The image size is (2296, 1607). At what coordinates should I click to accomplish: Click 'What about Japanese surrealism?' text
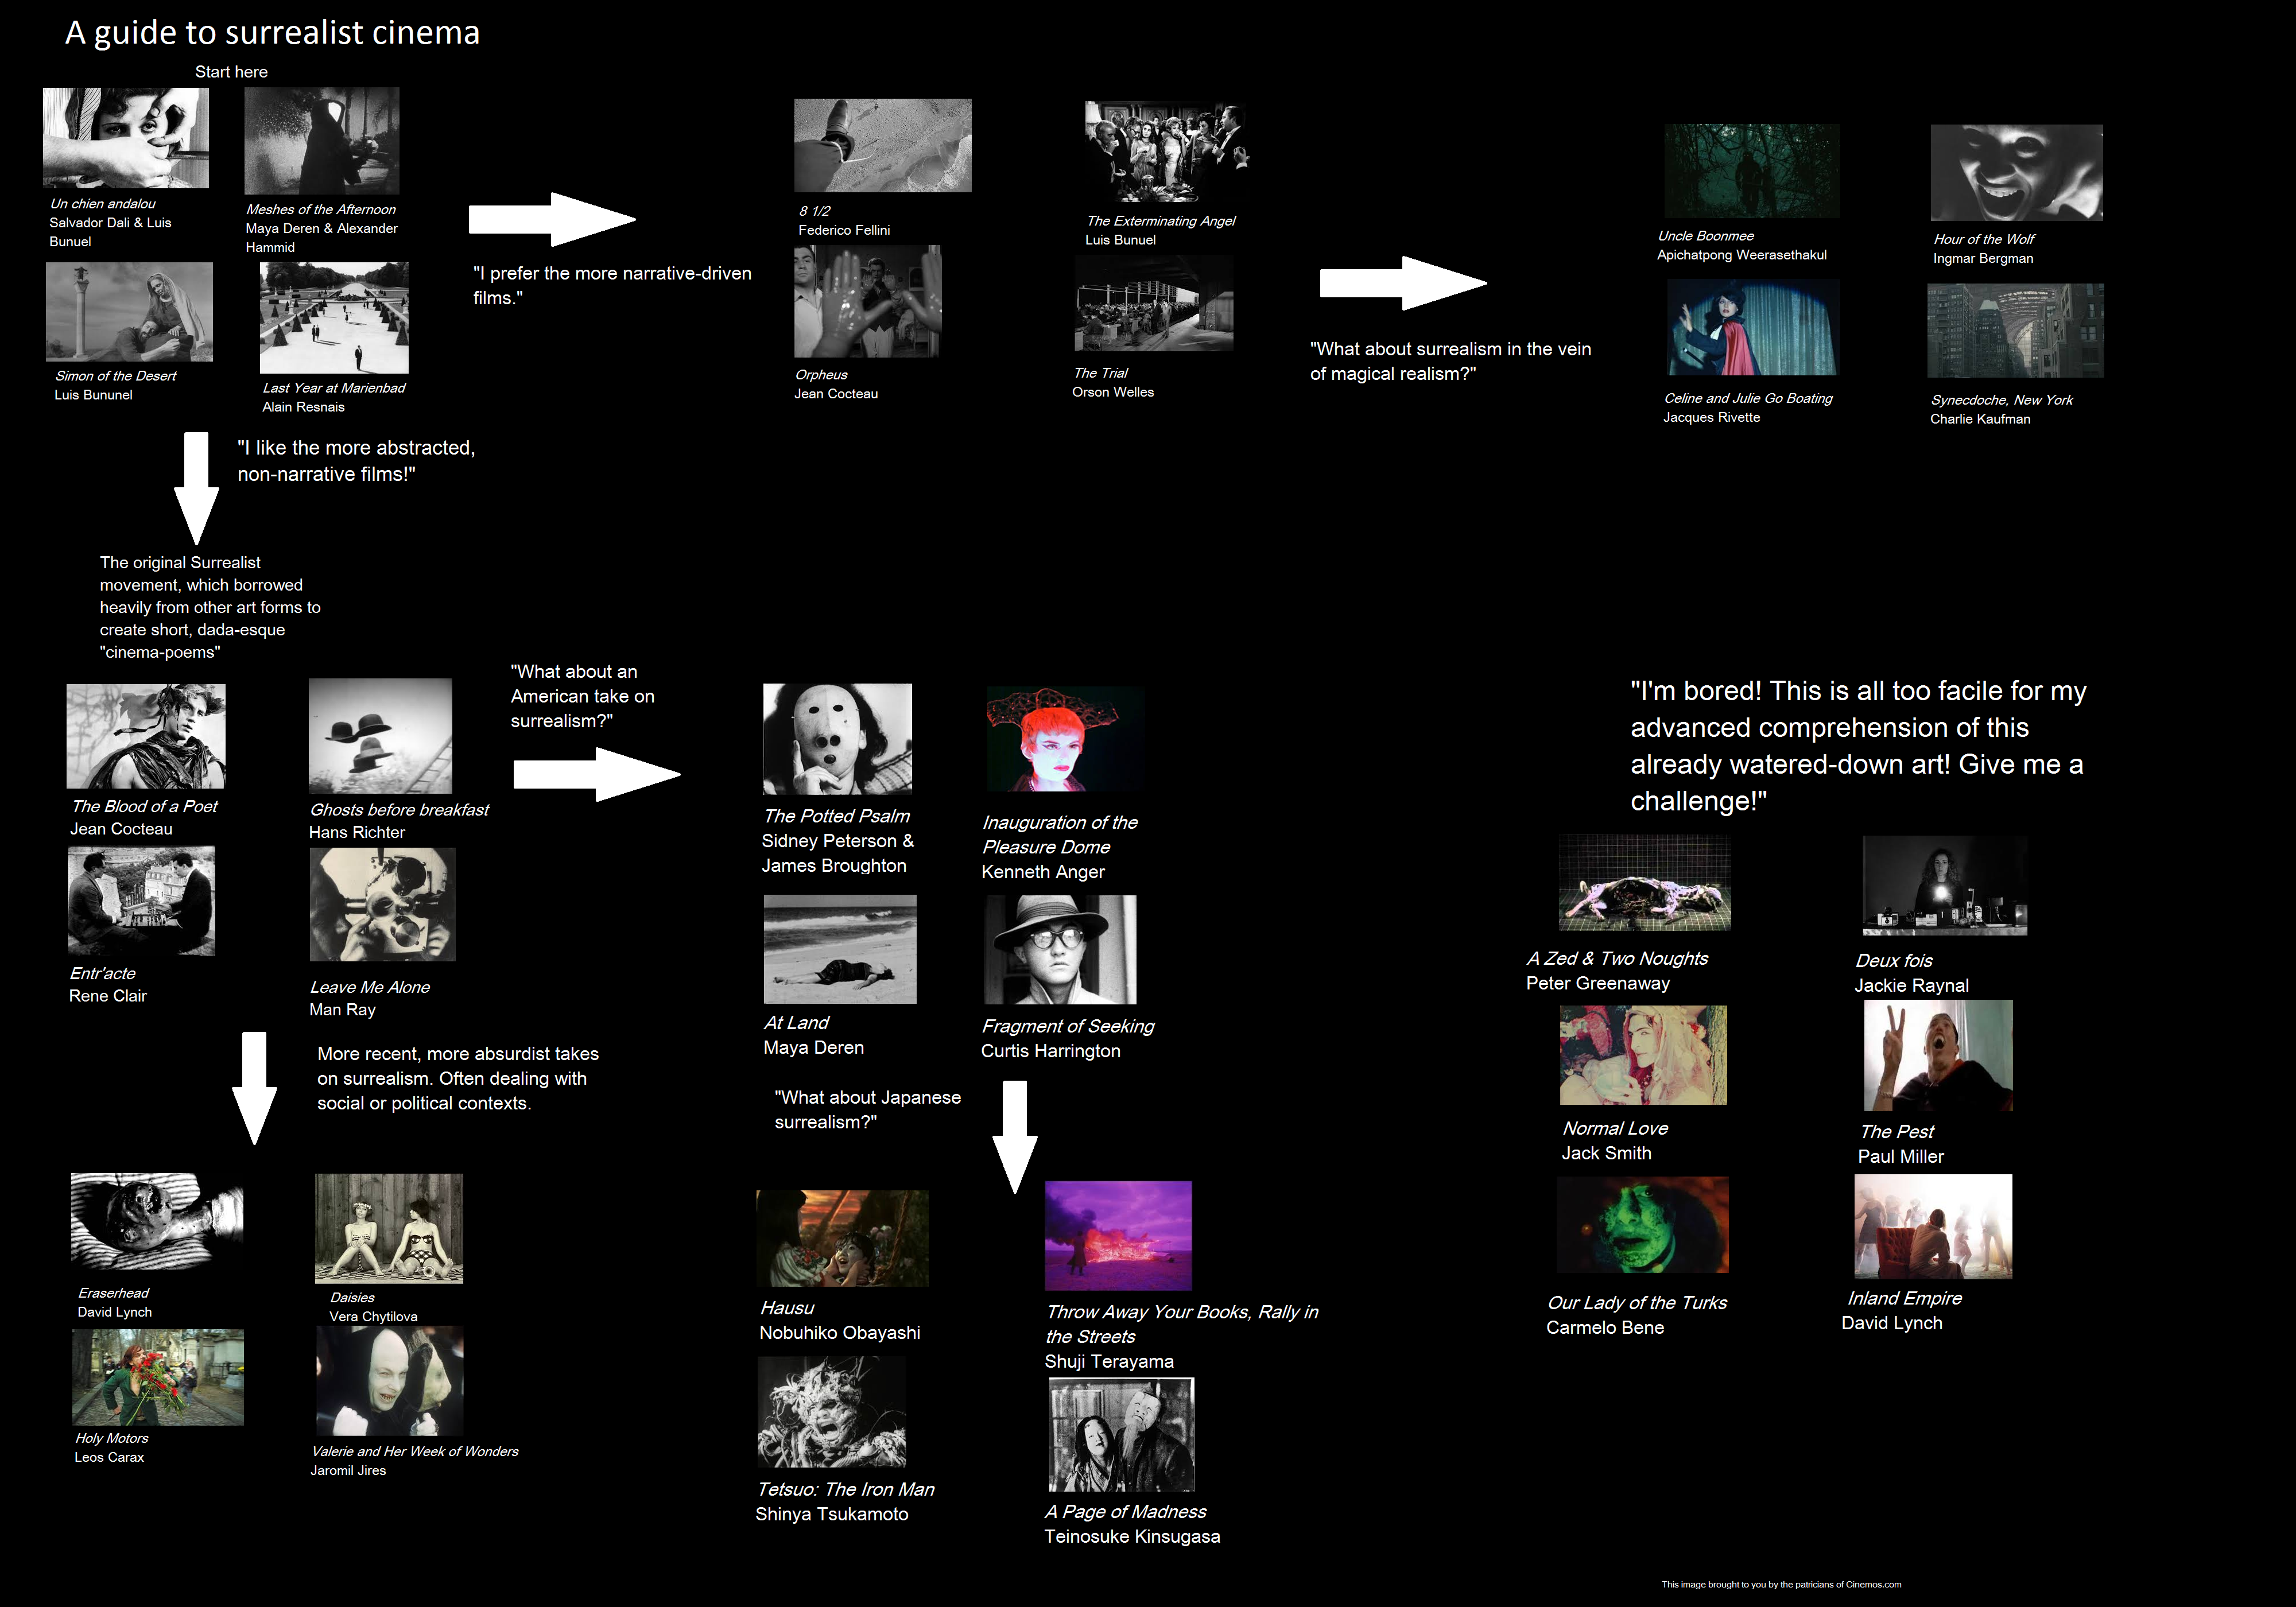[868, 1109]
